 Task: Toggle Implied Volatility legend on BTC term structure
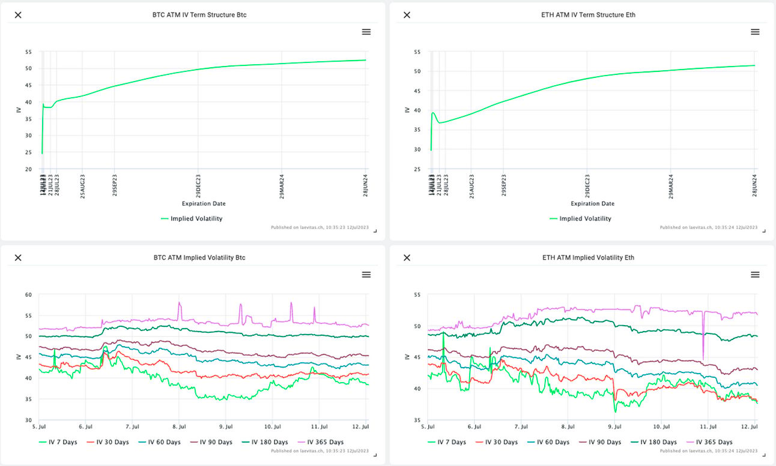(192, 218)
